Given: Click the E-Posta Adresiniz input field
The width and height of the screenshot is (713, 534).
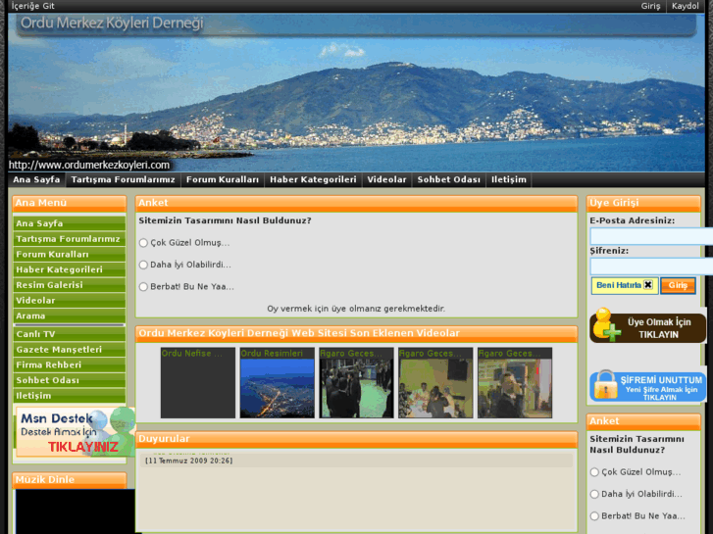Looking at the screenshot, I should 651,236.
